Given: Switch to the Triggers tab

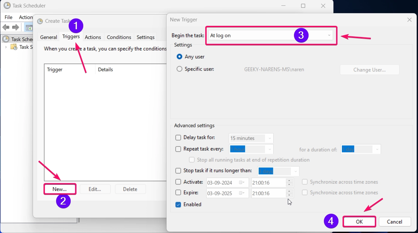Looking at the screenshot, I should [71, 36].
